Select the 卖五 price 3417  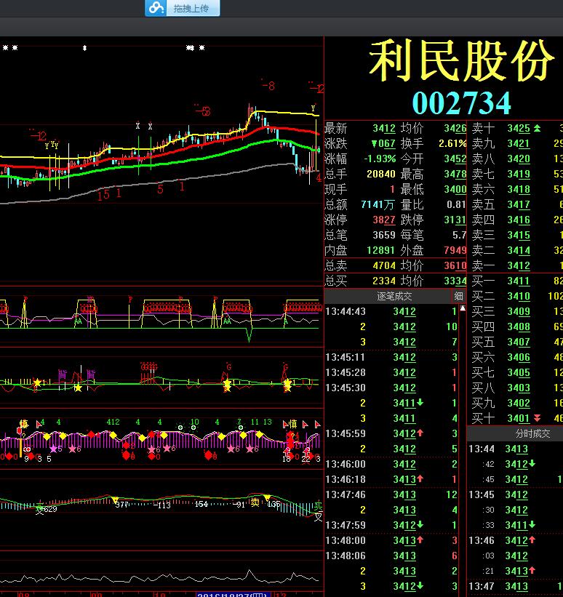[519, 204]
